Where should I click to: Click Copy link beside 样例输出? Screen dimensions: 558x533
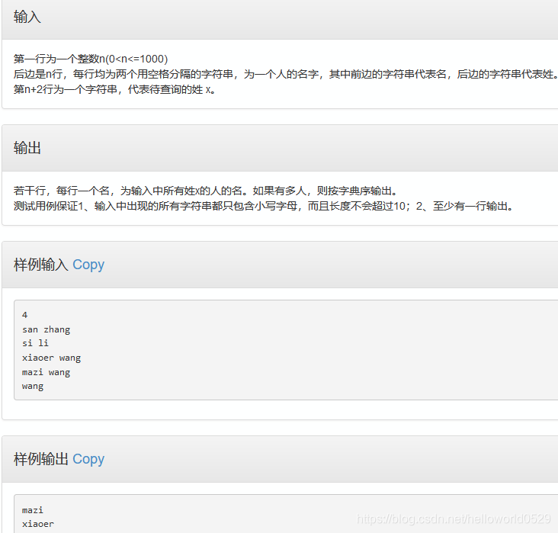point(88,459)
